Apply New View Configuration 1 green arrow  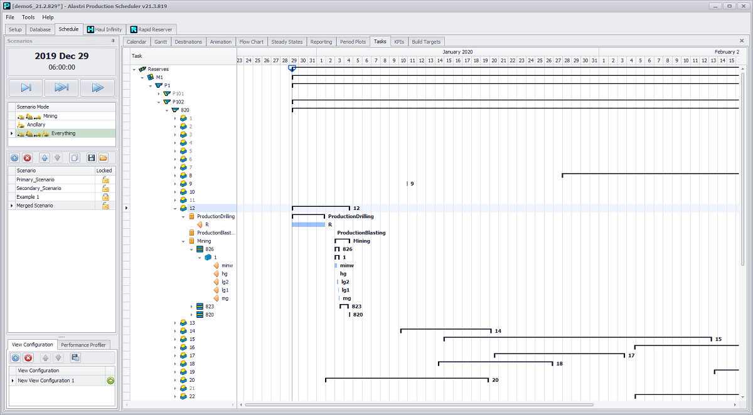(110, 381)
